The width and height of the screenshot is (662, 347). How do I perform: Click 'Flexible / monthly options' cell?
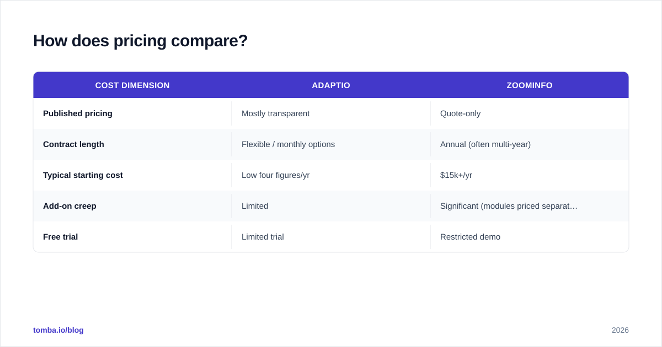pos(288,144)
